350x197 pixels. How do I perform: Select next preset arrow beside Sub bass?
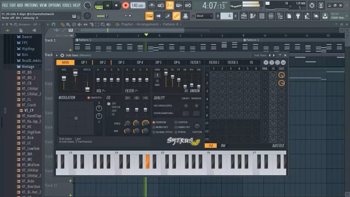pos(274,55)
